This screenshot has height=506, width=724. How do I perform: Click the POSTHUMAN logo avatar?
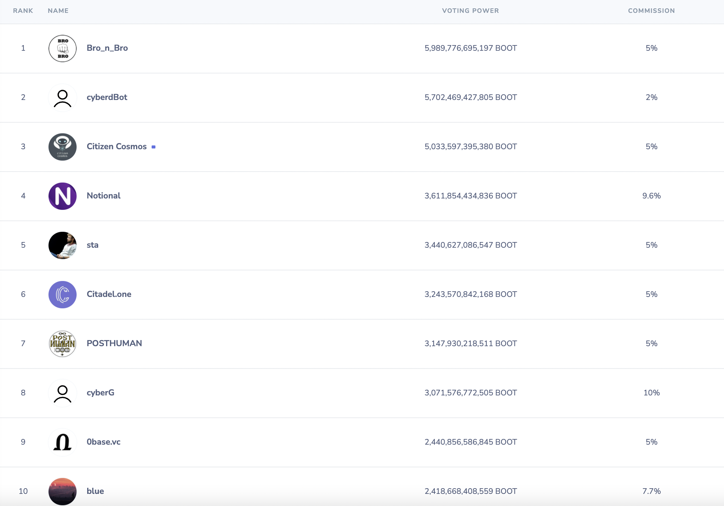63,344
